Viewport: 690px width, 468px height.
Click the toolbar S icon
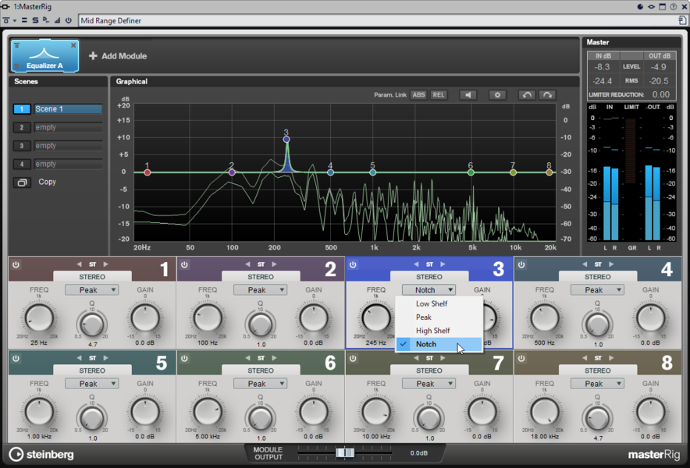click(x=35, y=20)
